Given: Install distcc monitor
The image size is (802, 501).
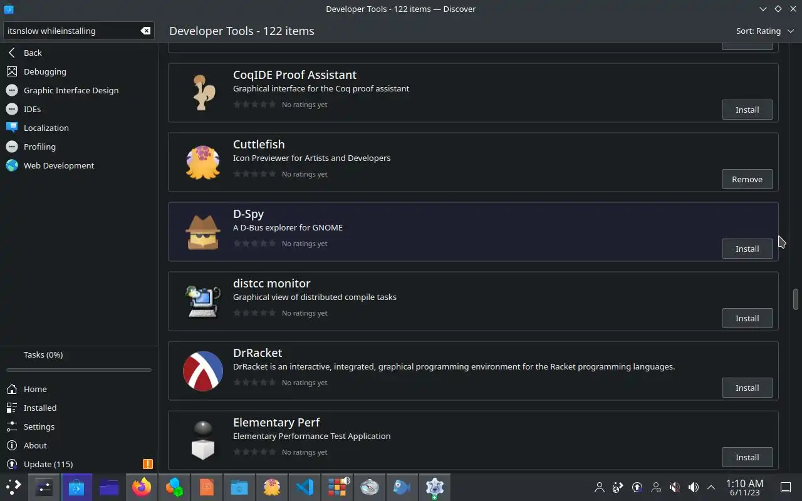Looking at the screenshot, I should pos(747,318).
